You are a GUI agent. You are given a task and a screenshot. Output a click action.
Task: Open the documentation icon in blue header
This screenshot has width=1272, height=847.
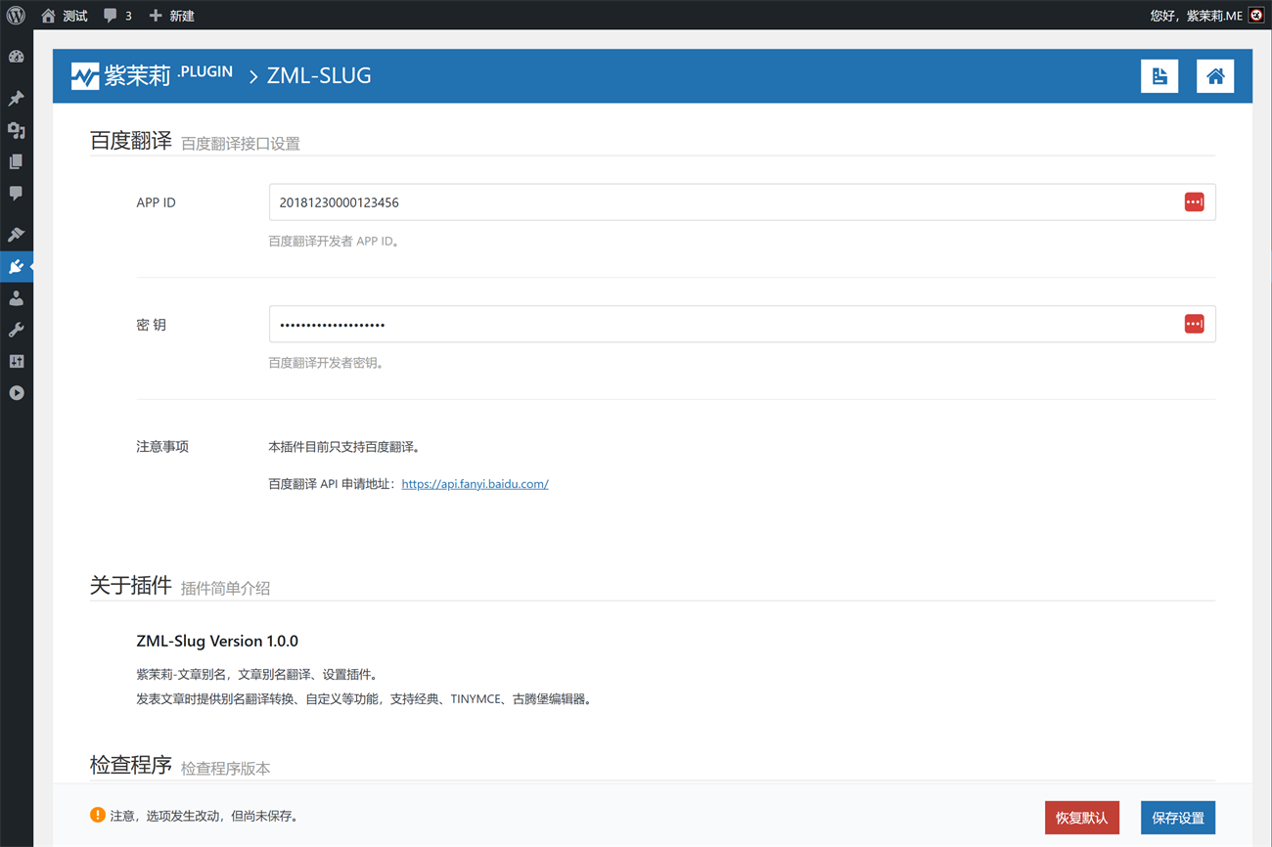(x=1159, y=76)
